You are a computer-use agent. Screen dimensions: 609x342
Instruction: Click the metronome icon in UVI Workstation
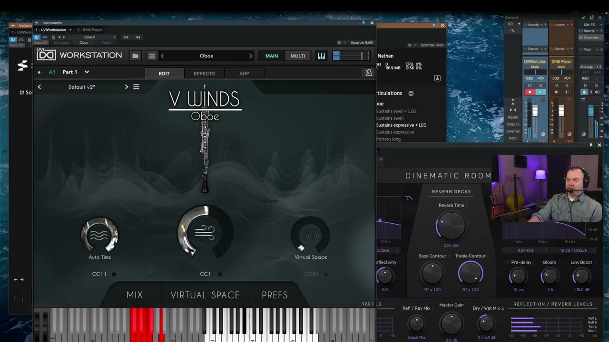(368, 73)
